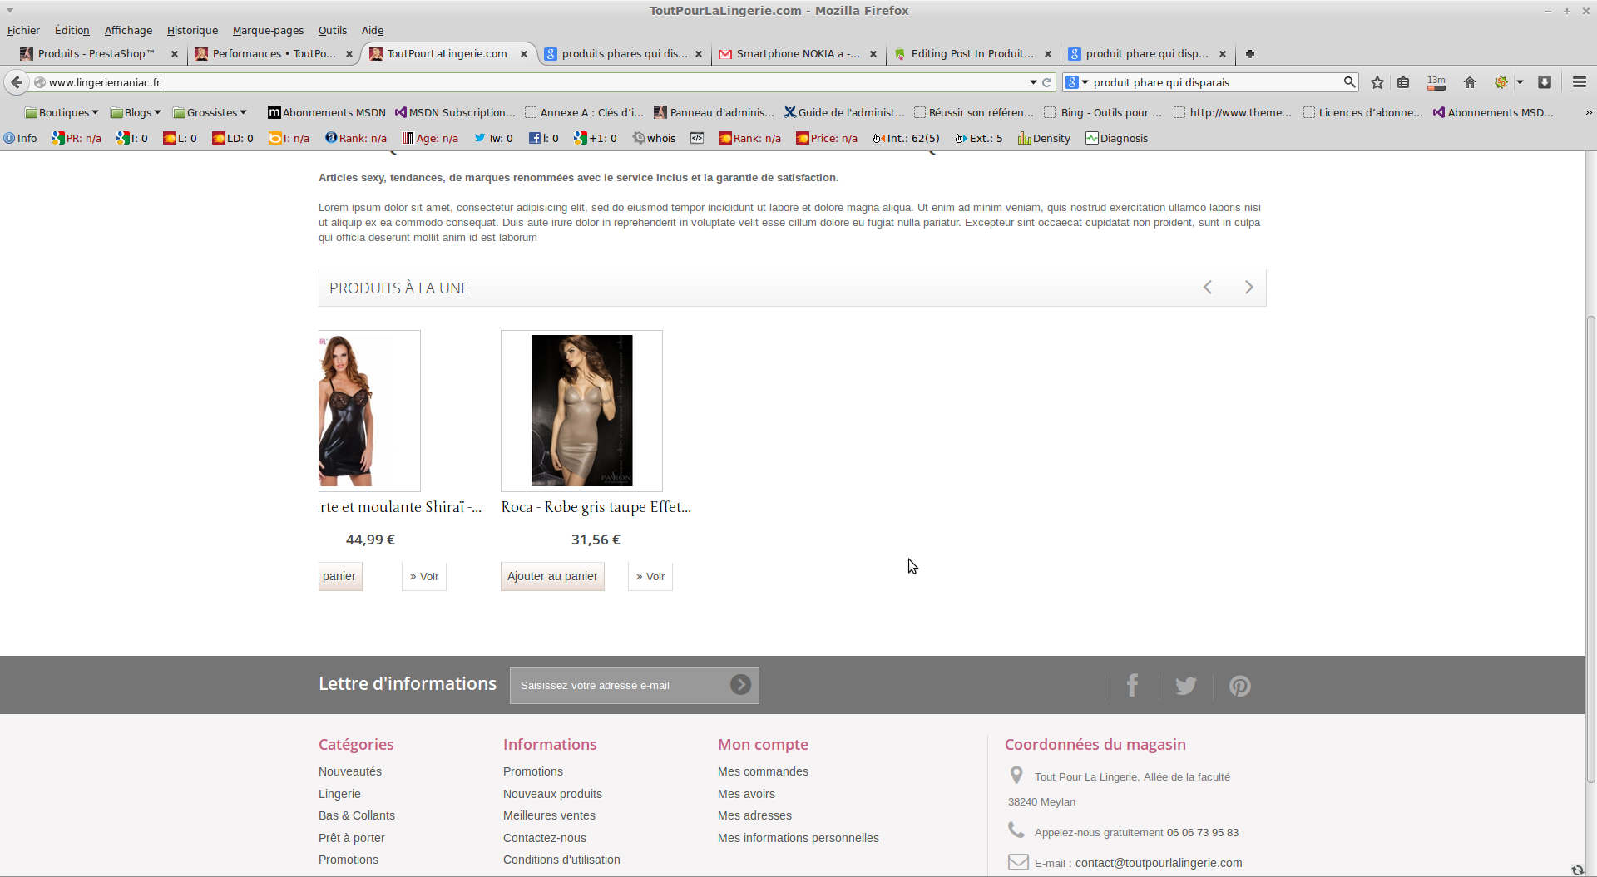Click the Tw: 0 Twitter counter
Screen dimensions: 1597x877
(x=493, y=139)
